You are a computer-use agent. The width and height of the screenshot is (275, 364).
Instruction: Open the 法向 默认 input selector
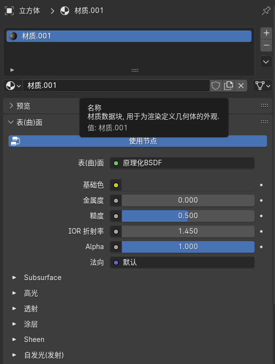(x=182, y=263)
